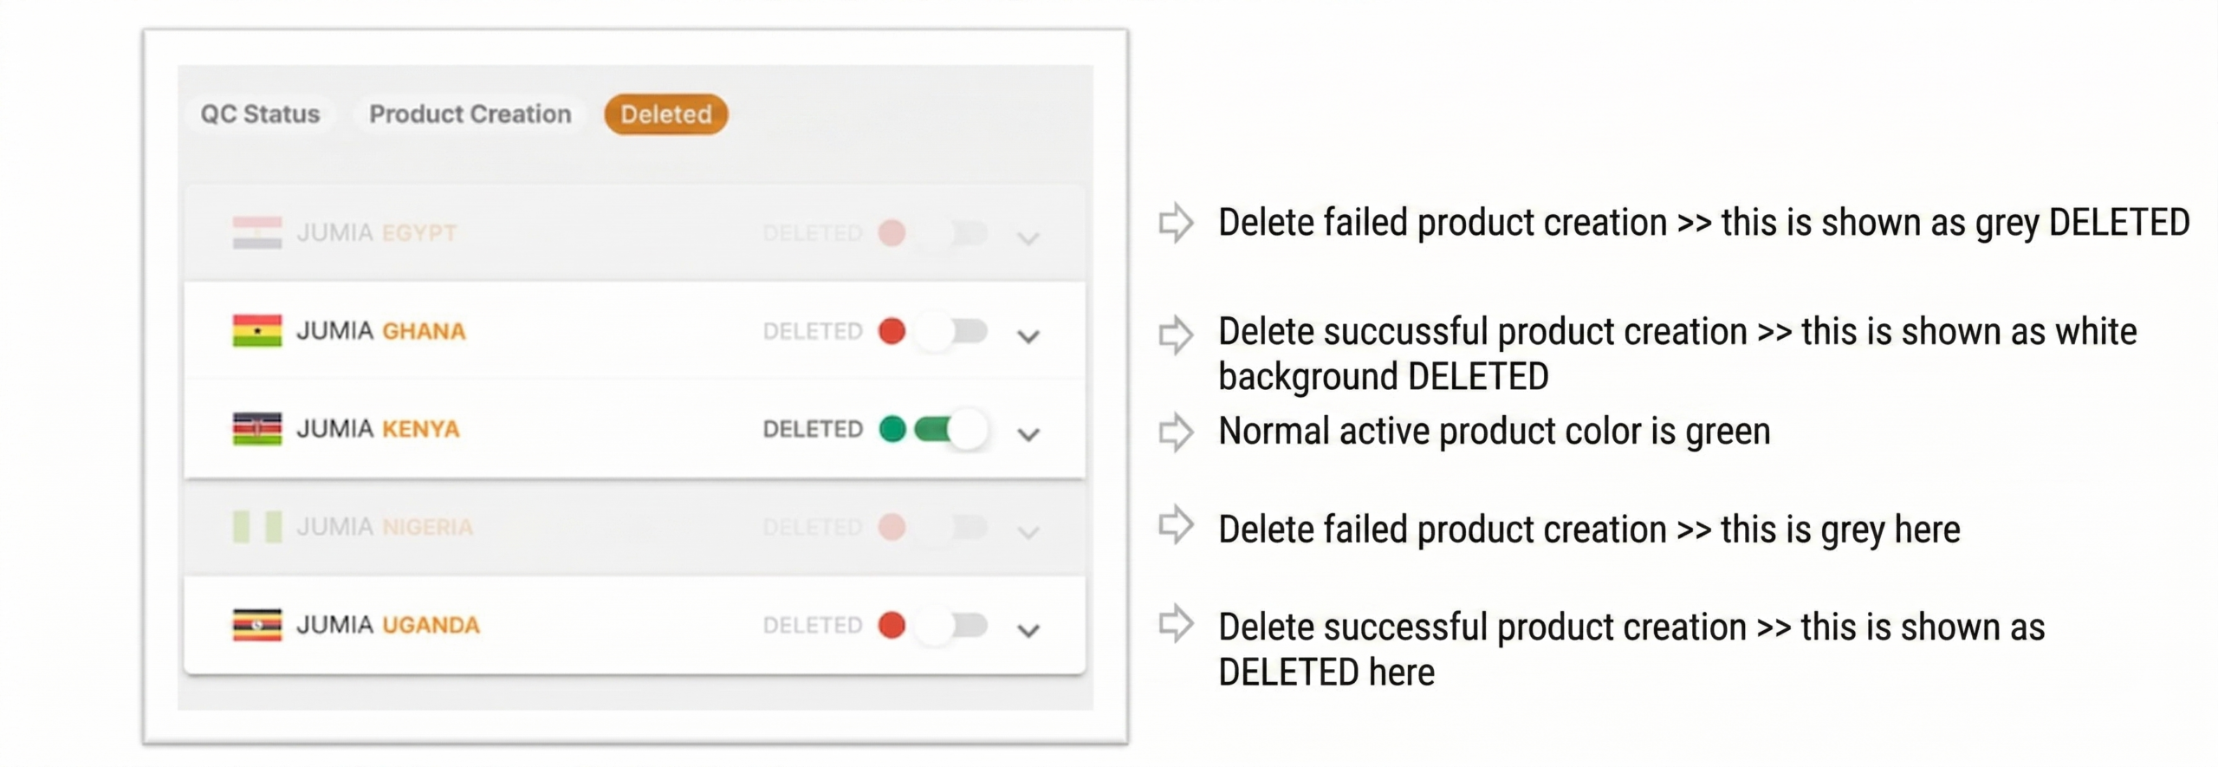Enable the Jumia Ghana toggle switch
The width and height of the screenshot is (2218, 767).
[x=952, y=330]
